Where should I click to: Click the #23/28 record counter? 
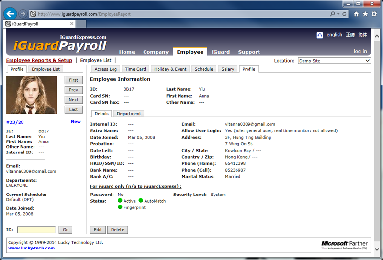15,122
